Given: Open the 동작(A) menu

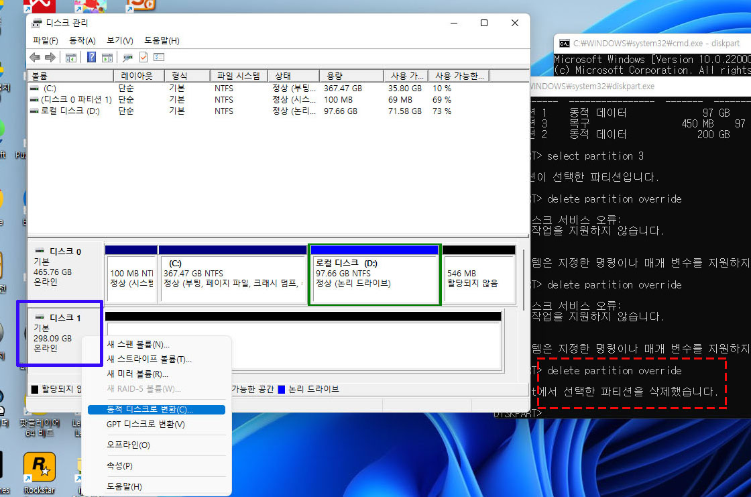Looking at the screenshot, I should click(81, 40).
